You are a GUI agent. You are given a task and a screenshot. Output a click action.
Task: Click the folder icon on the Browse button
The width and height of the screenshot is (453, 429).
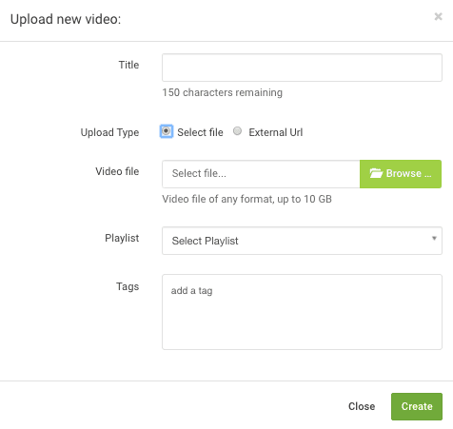pos(376,173)
